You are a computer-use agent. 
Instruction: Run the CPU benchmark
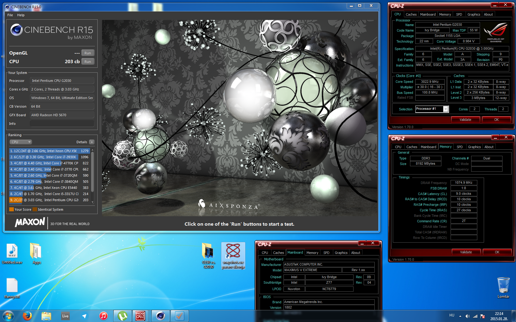click(88, 62)
